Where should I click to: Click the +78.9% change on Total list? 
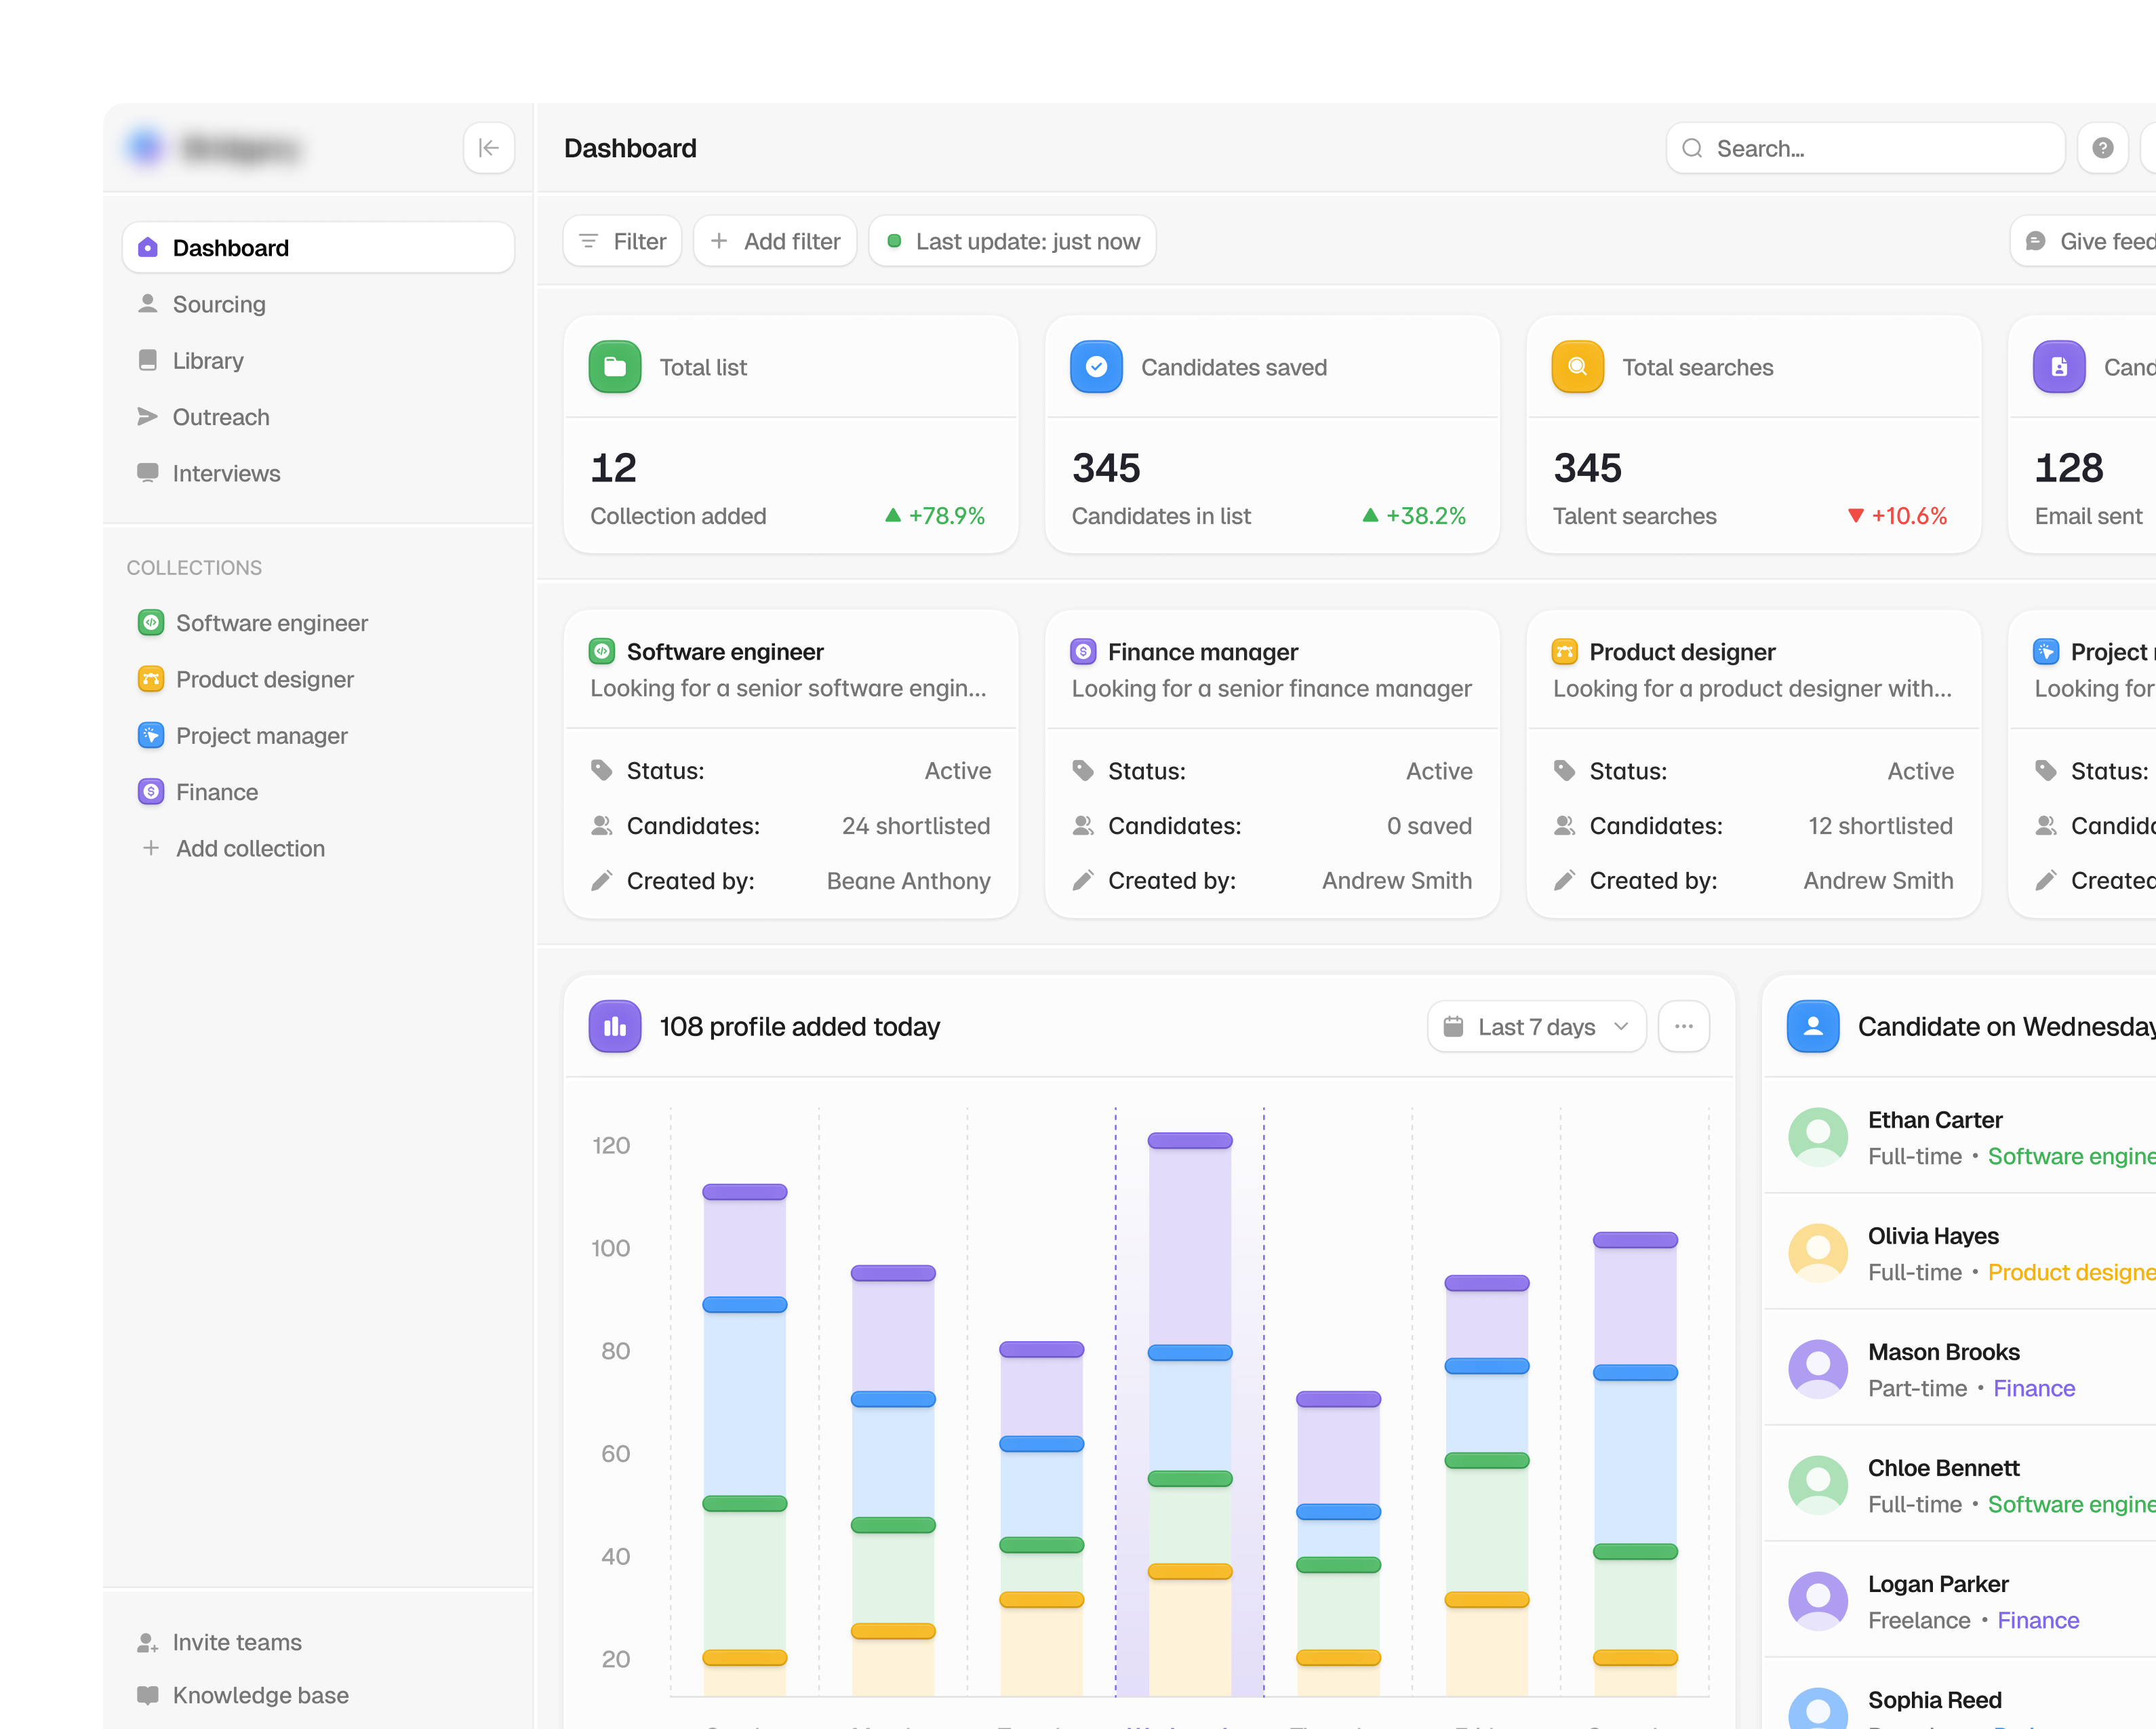tap(935, 516)
